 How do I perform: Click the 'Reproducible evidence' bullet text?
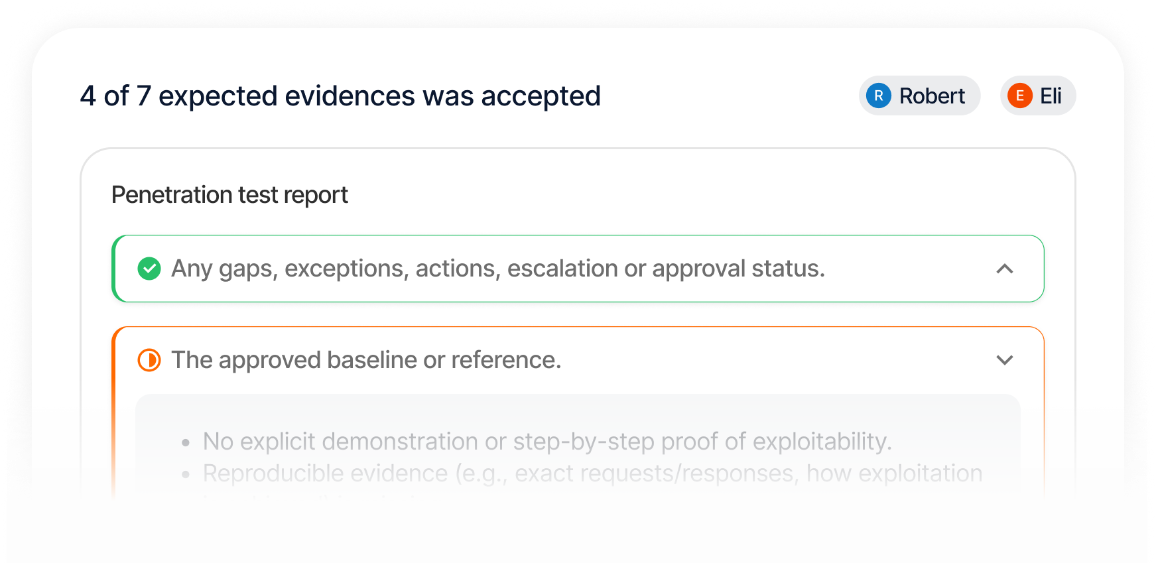click(x=592, y=473)
